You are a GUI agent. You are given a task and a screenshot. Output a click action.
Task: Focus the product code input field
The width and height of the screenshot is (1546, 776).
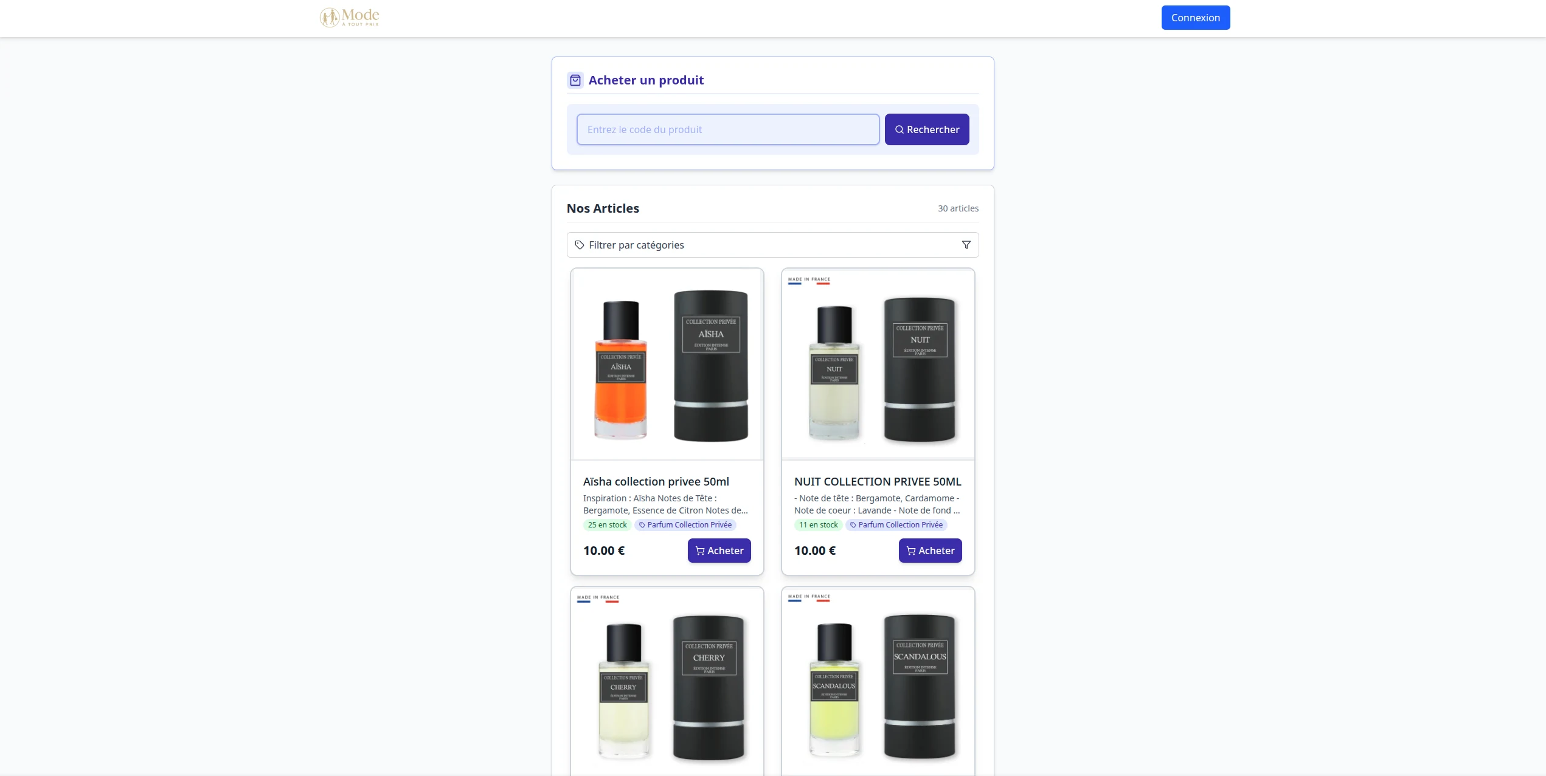(x=728, y=129)
